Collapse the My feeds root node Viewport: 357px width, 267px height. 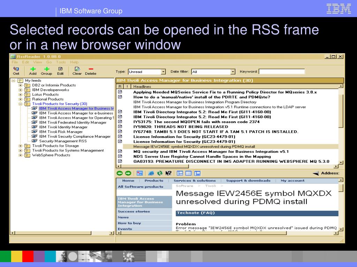pos(14,80)
